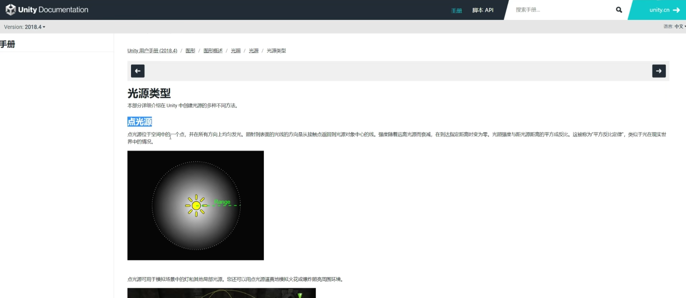Switch to the 脚本 API tab
The height and width of the screenshot is (298, 686).
click(x=483, y=10)
